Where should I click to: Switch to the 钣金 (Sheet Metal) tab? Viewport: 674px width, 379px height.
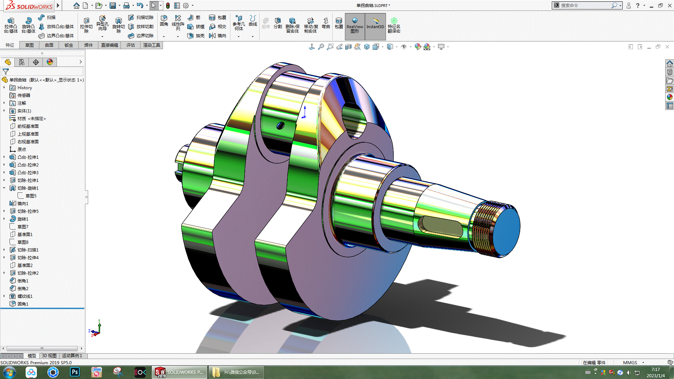[69, 45]
